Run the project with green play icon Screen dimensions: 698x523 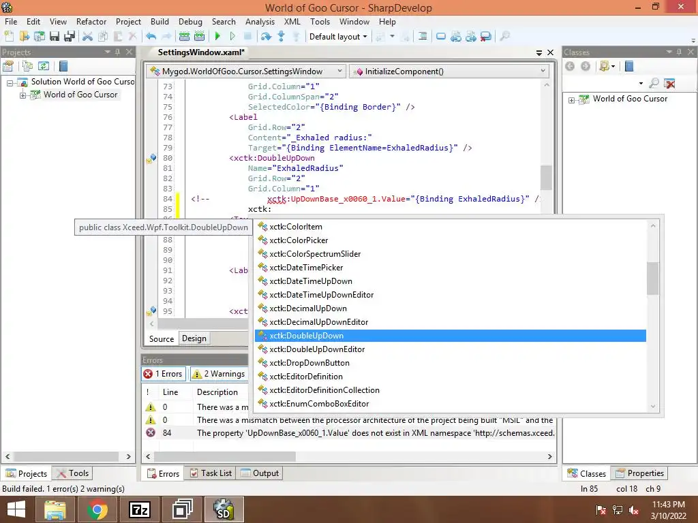[217, 37]
